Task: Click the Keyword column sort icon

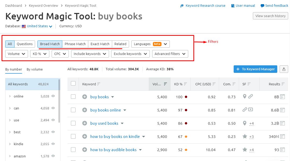Action: [x=99, y=84]
